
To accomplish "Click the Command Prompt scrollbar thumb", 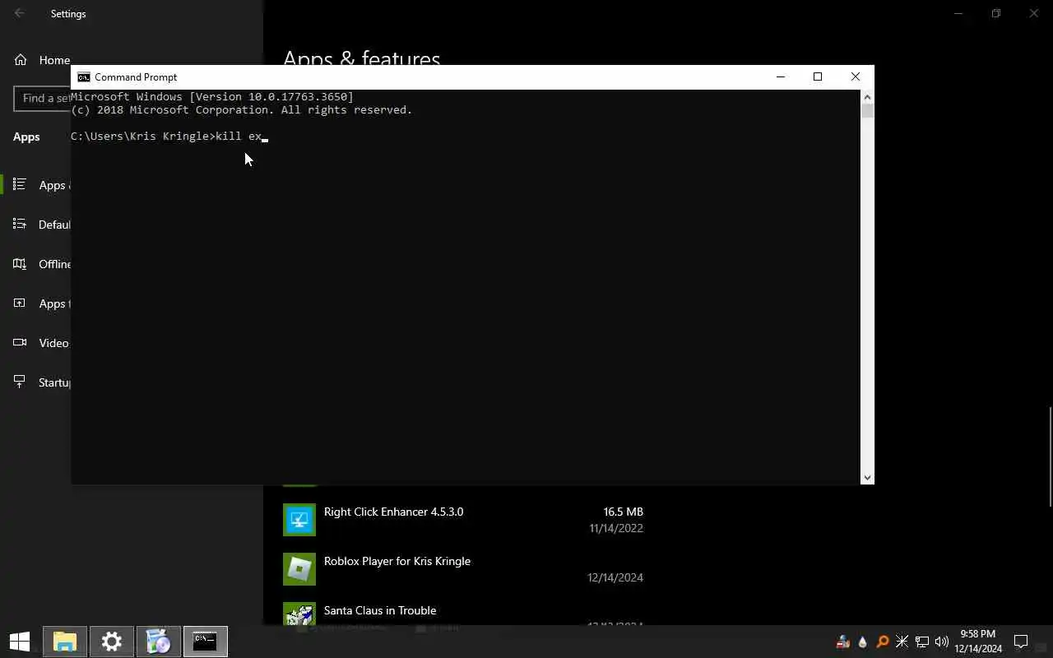I will point(867,111).
